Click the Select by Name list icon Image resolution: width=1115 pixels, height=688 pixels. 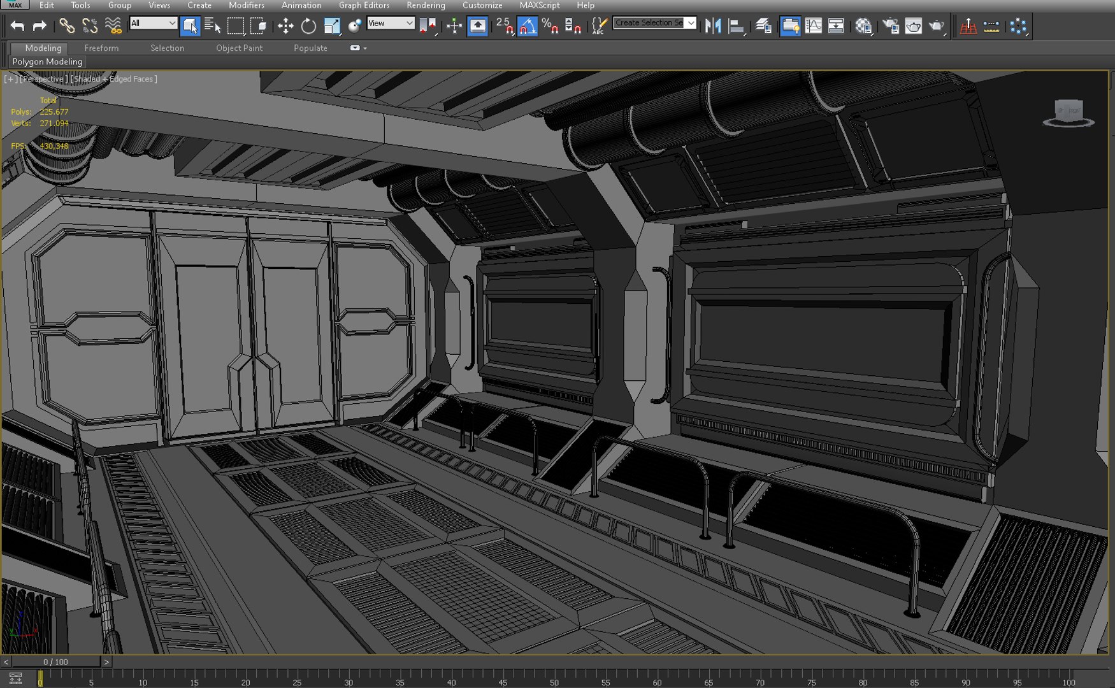[x=213, y=26]
